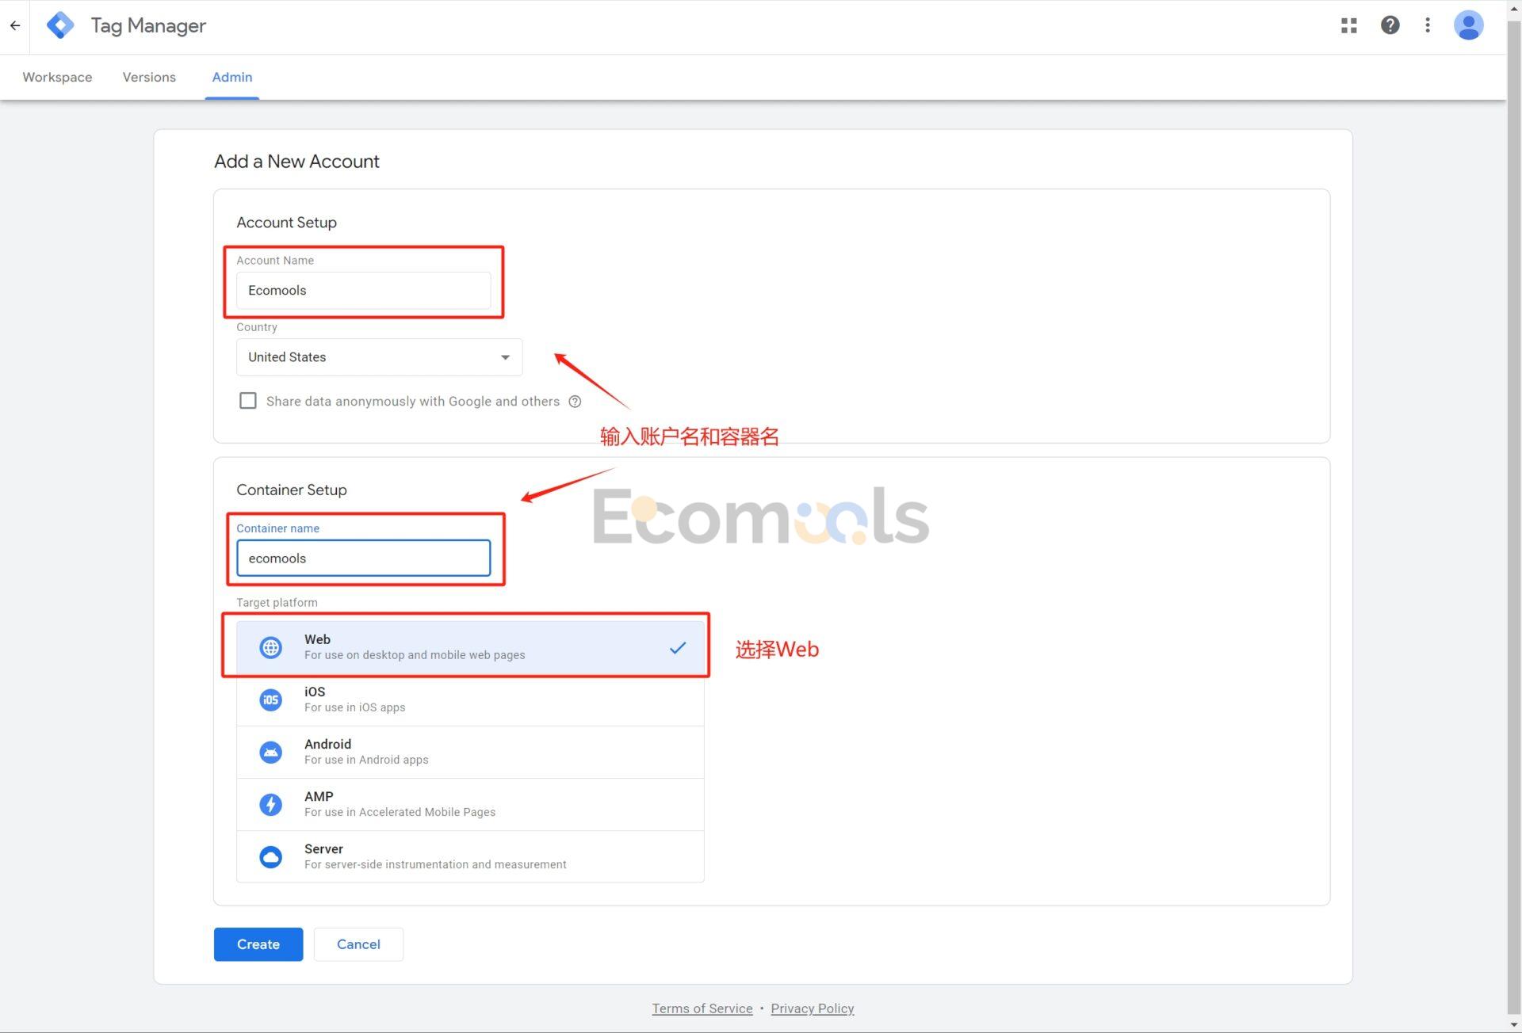1522x1033 pixels.
Task: Switch to the Admin tab
Action: coord(232,77)
